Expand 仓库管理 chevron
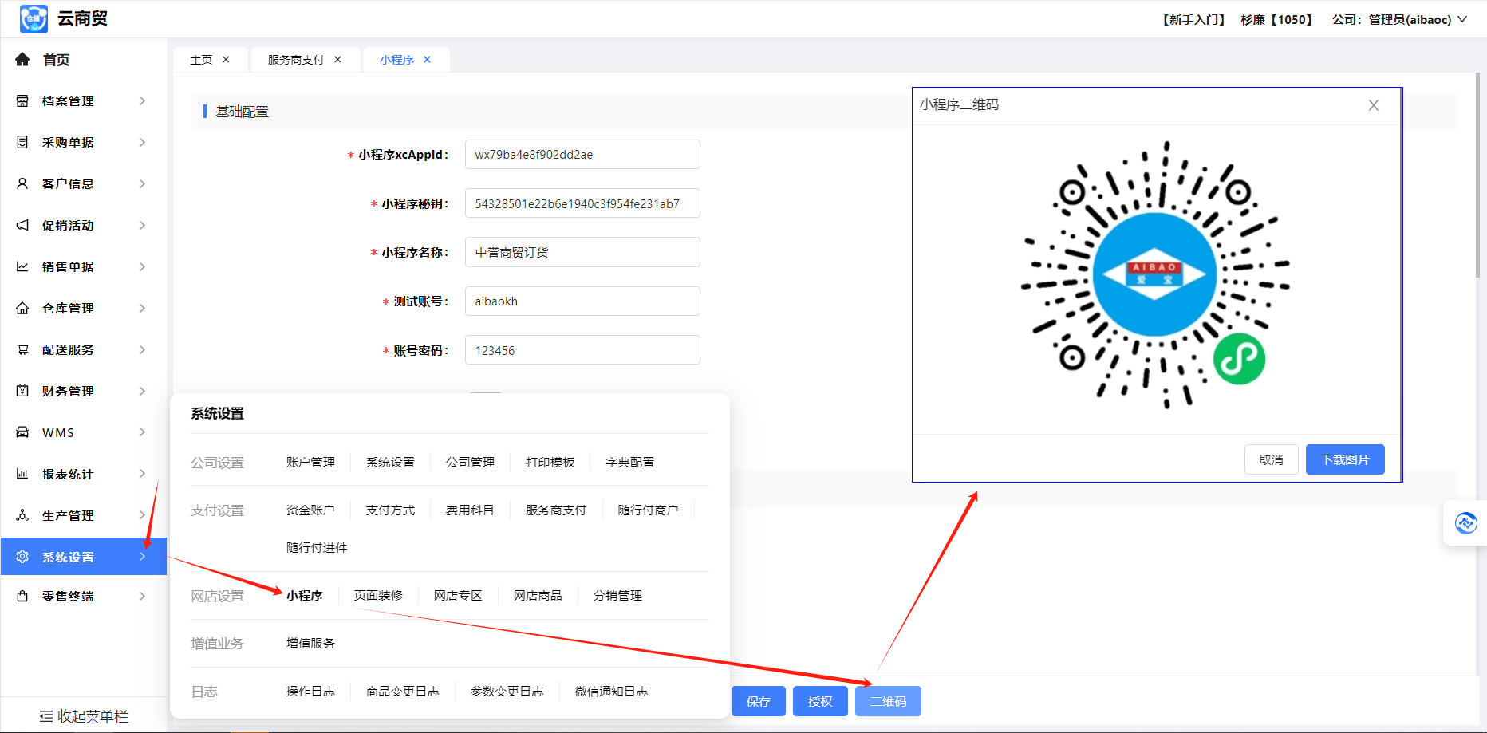The image size is (1487, 733). click(x=143, y=308)
